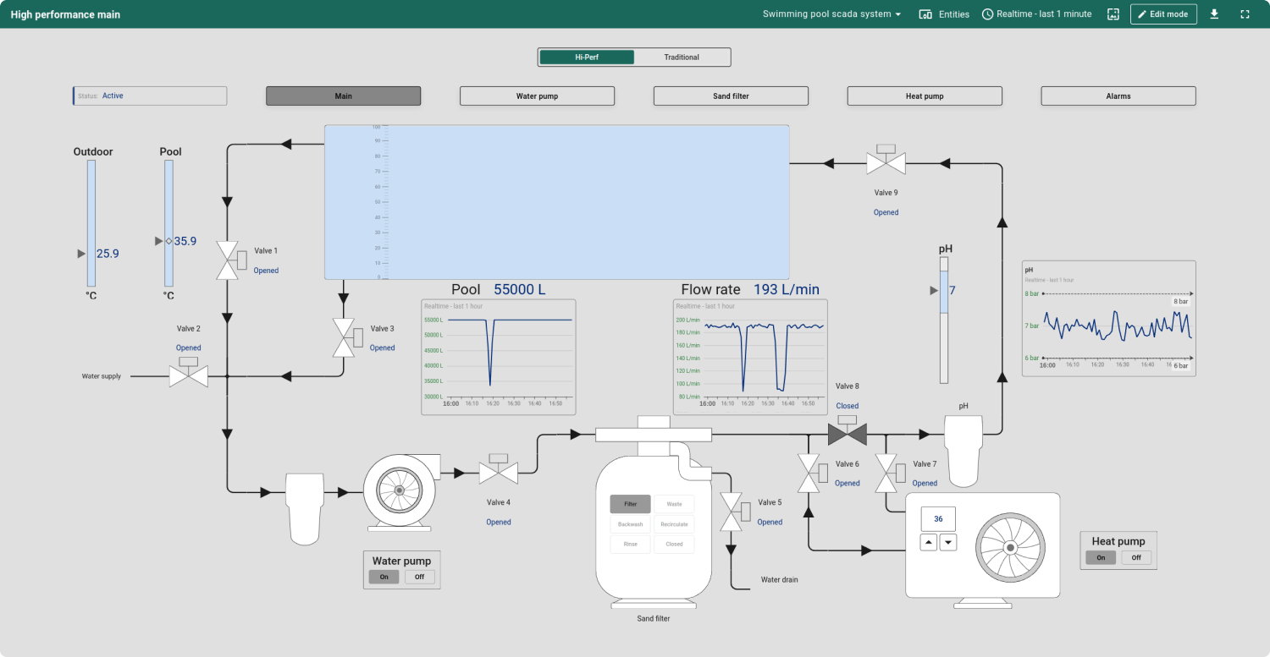Viewport: 1270px width, 657px height.
Task: Open the Entities icon in header
Action: tap(925, 14)
